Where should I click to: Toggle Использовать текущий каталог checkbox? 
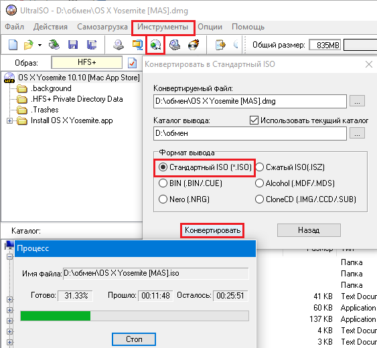(x=254, y=120)
